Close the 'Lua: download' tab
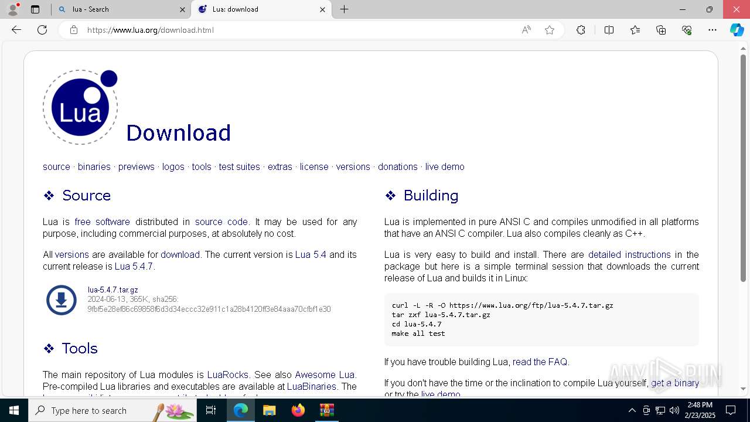 (322, 9)
